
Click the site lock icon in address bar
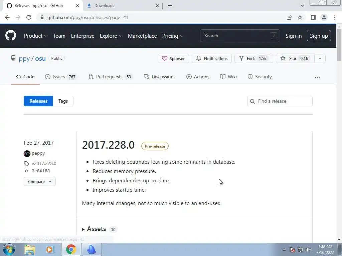pyautogui.click(x=42, y=17)
